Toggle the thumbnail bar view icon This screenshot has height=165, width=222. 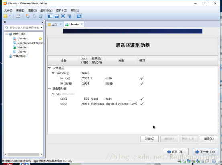tap(57, 16)
